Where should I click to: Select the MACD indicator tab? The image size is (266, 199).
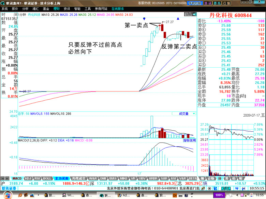point(17,178)
